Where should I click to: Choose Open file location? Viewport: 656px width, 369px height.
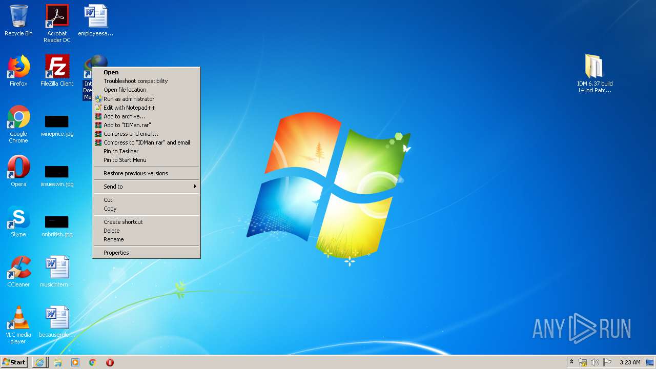coord(147,90)
